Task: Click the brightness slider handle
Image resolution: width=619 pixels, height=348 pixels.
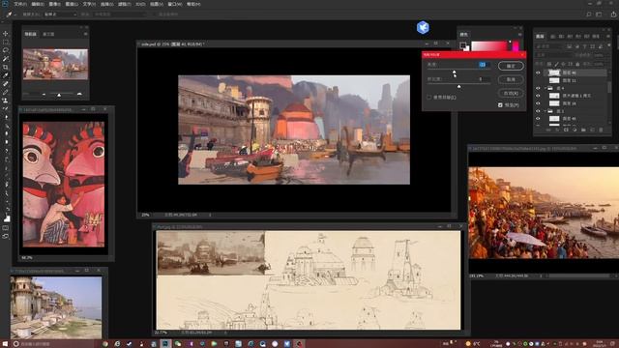Action: tap(454, 72)
